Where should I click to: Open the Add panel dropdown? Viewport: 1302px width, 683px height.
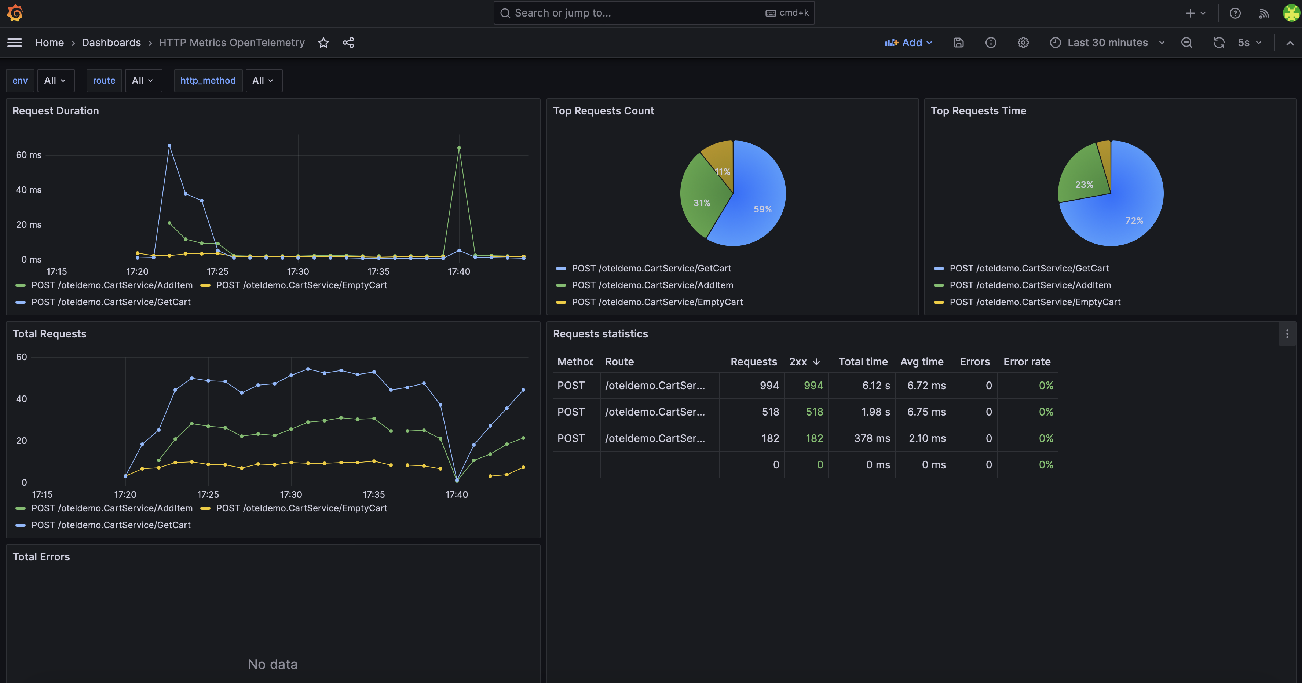click(x=908, y=43)
